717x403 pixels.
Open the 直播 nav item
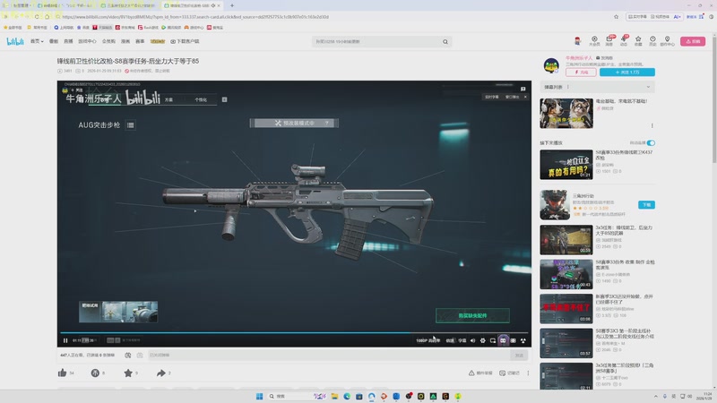click(68, 41)
